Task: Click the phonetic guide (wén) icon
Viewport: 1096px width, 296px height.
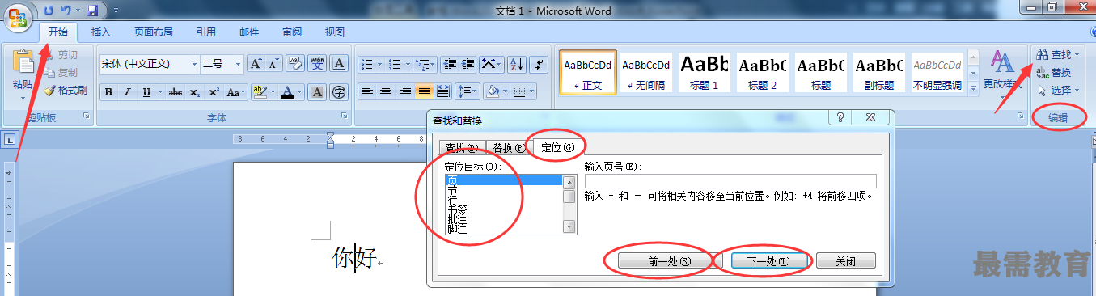Action: [x=318, y=64]
